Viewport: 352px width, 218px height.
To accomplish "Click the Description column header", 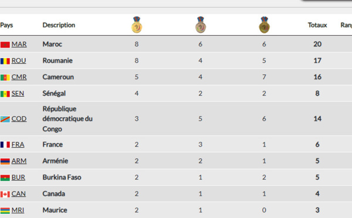I will [59, 25].
